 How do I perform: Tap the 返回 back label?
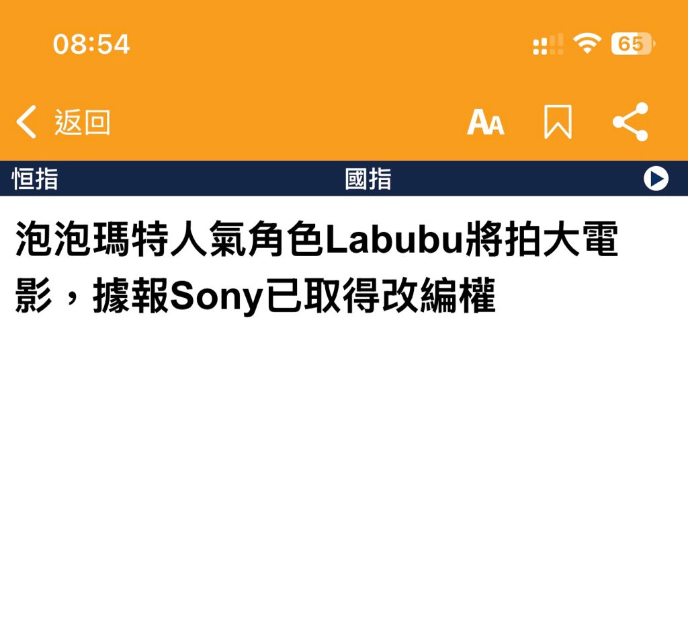(82, 122)
